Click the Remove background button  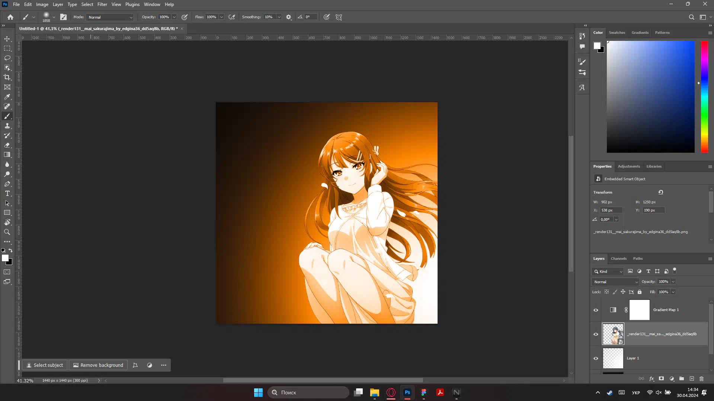click(98, 365)
